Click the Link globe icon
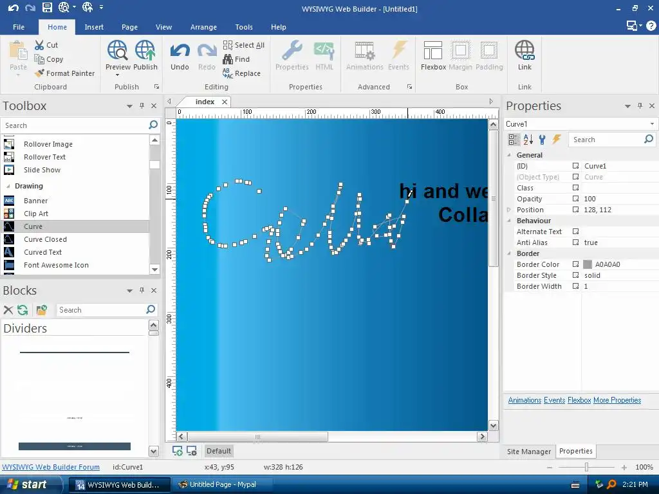 point(524,50)
